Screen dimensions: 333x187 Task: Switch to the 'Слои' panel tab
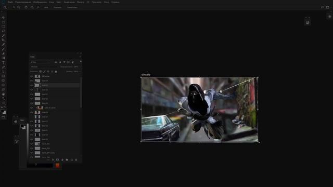(32, 57)
